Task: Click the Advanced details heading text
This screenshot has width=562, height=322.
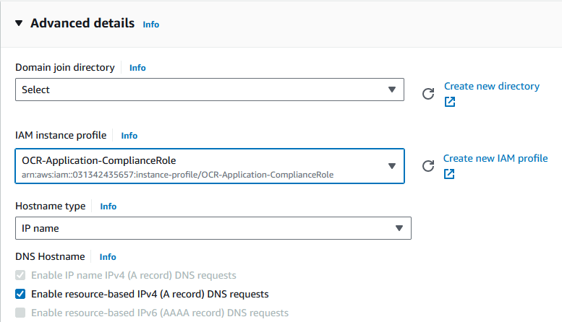Action: [82, 23]
